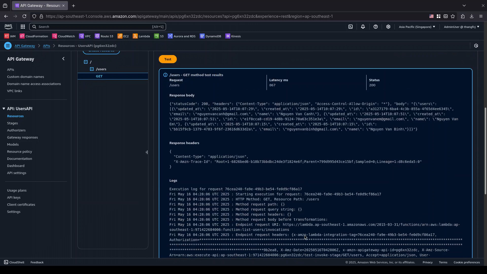Open the Privacy footer link
The image size is (487, 274).
(428, 262)
